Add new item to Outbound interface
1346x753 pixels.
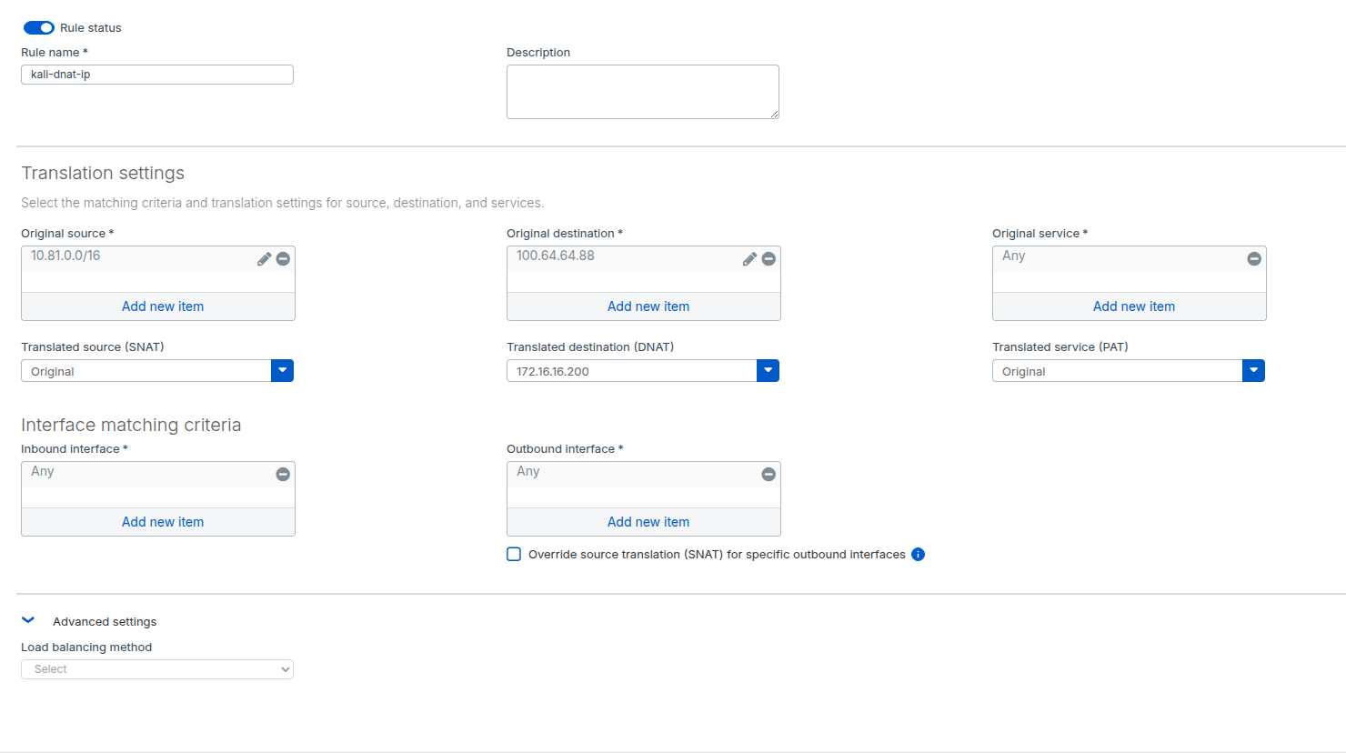point(648,522)
